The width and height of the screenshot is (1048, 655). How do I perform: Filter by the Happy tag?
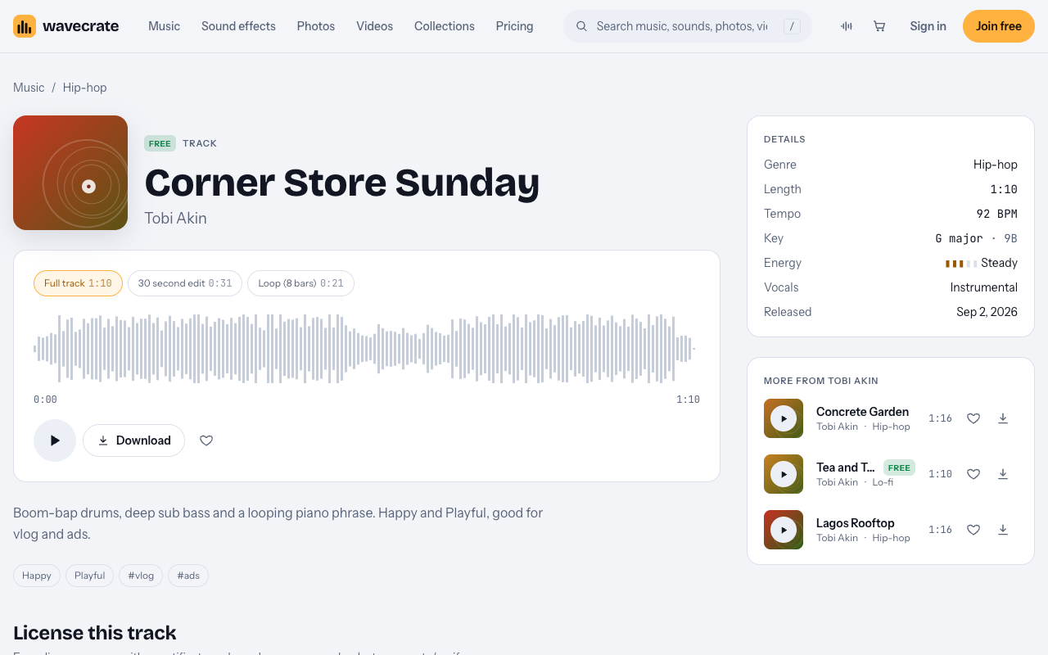tap(37, 576)
